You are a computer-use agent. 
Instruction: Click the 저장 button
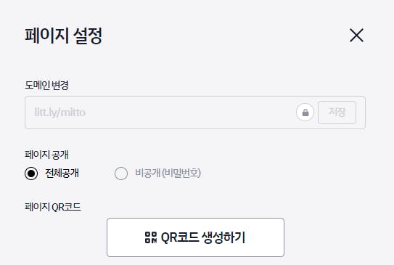tap(337, 113)
